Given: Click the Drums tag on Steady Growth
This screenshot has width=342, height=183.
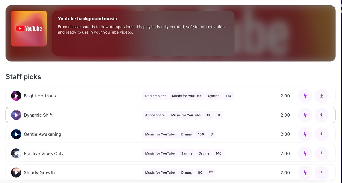Looking at the screenshot, I should [186, 172].
